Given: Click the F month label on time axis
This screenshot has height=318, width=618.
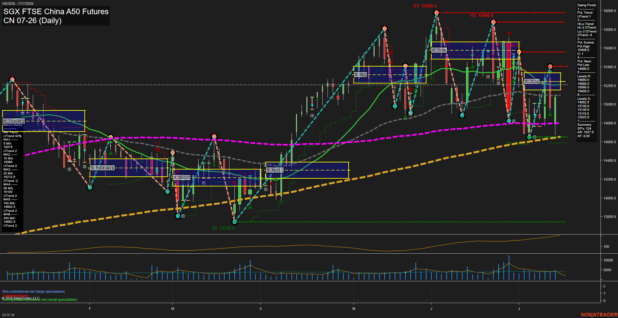Looking at the screenshot, I should click(x=90, y=309).
